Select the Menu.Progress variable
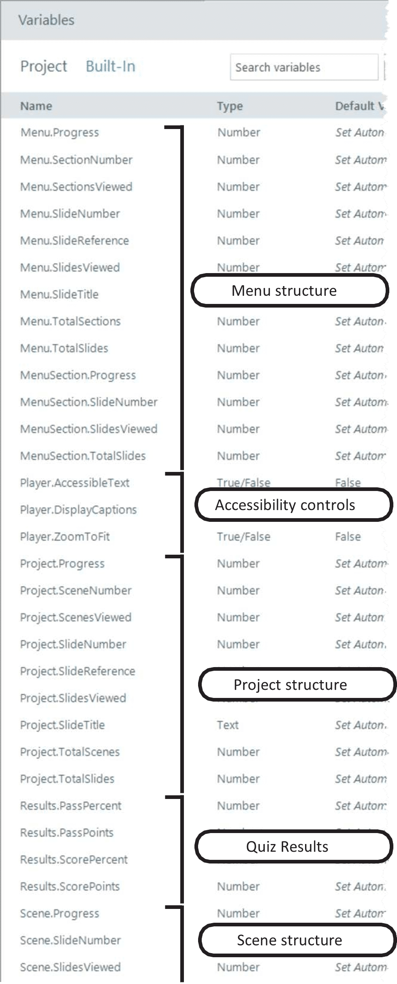The width and height of the screenshot is (397, 984). [60, 133]
